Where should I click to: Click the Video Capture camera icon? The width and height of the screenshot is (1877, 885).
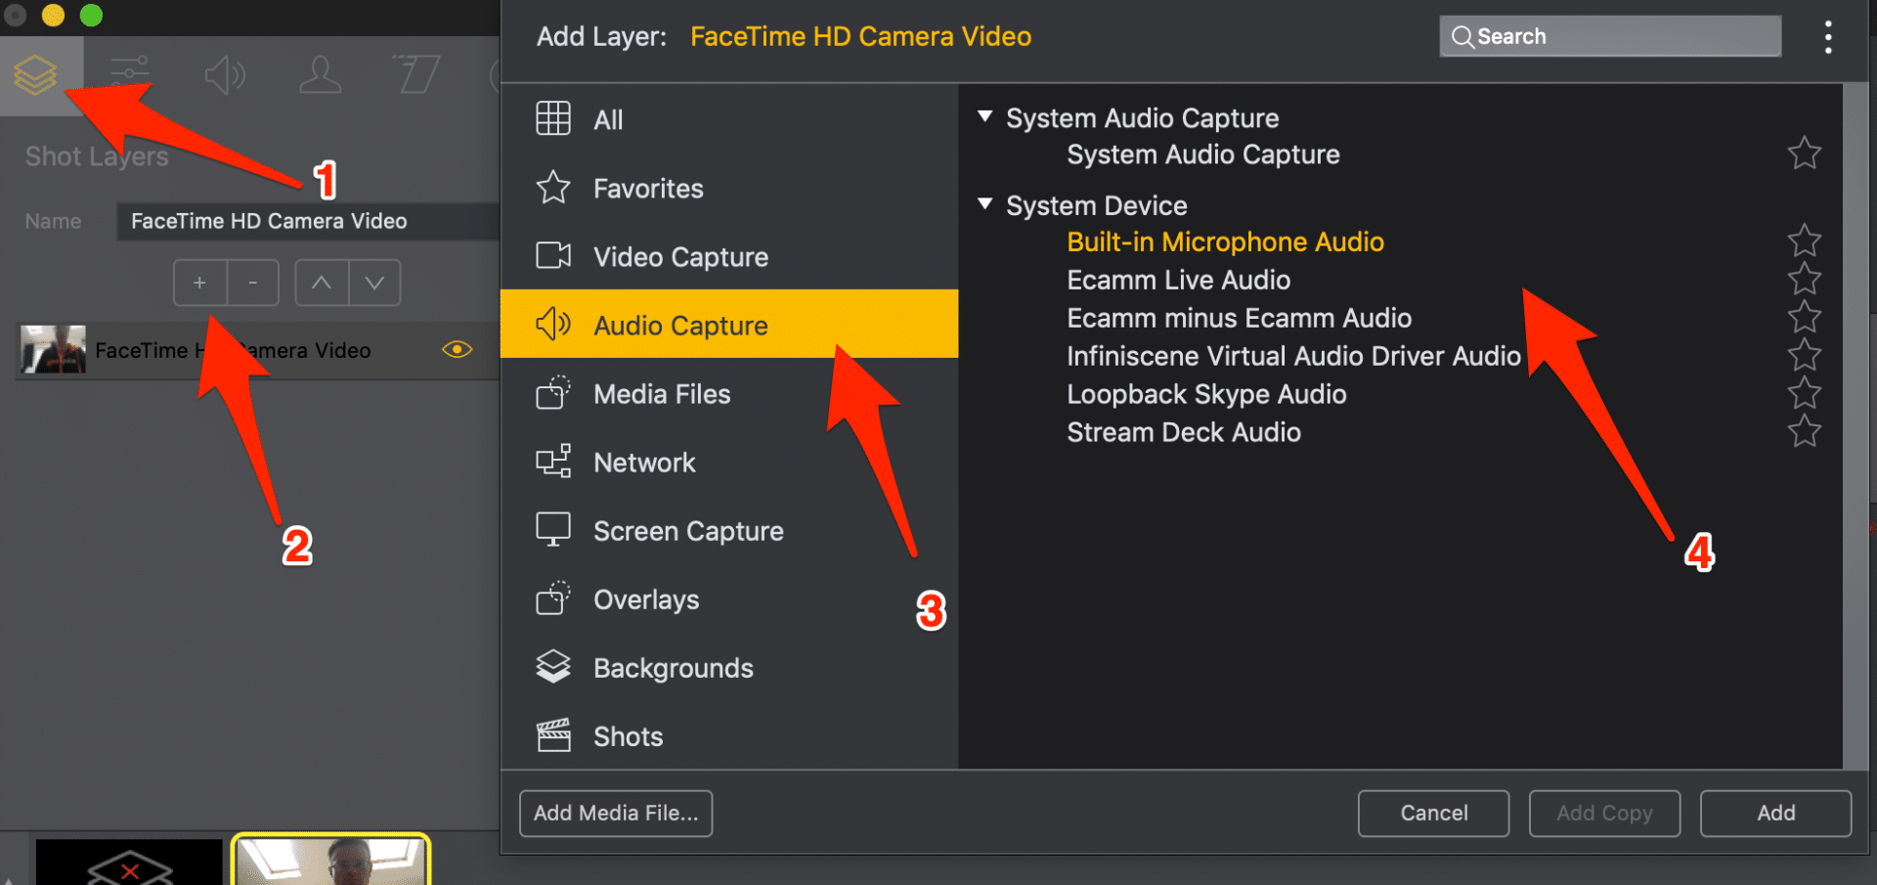click(553, 255)
